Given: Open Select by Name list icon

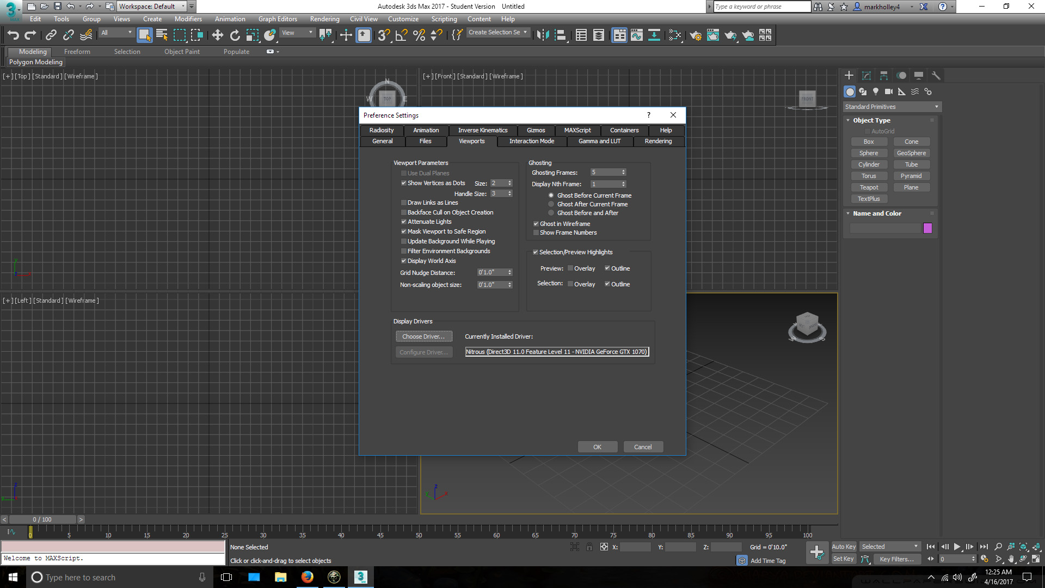Looking at the screenshot, I should (x=162, y=35).
